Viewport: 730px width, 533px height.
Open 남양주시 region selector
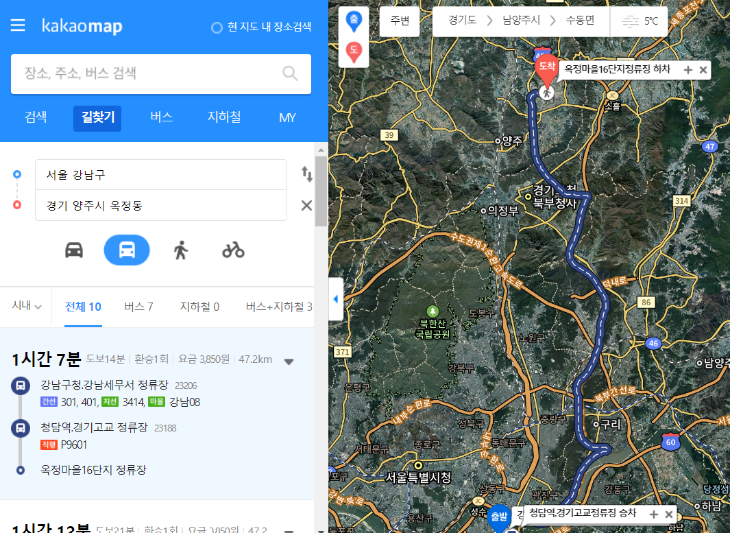[521, 21]
